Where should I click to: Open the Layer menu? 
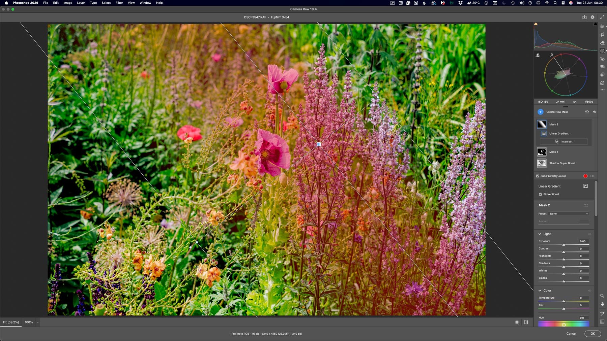pyautogui.click(x=81, y=3)
